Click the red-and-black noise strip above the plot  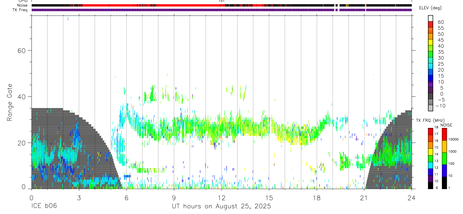point(221,5)
